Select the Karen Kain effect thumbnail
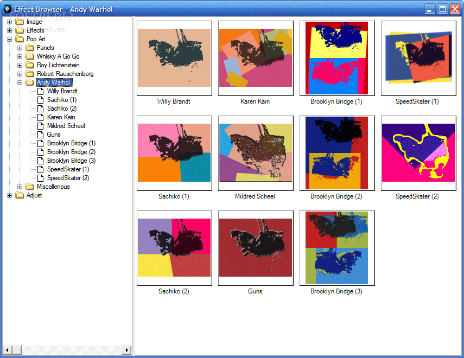Screen dimensions: 464x358 255,58
